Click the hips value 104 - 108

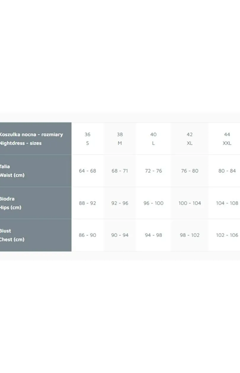[x=227, y=203]
